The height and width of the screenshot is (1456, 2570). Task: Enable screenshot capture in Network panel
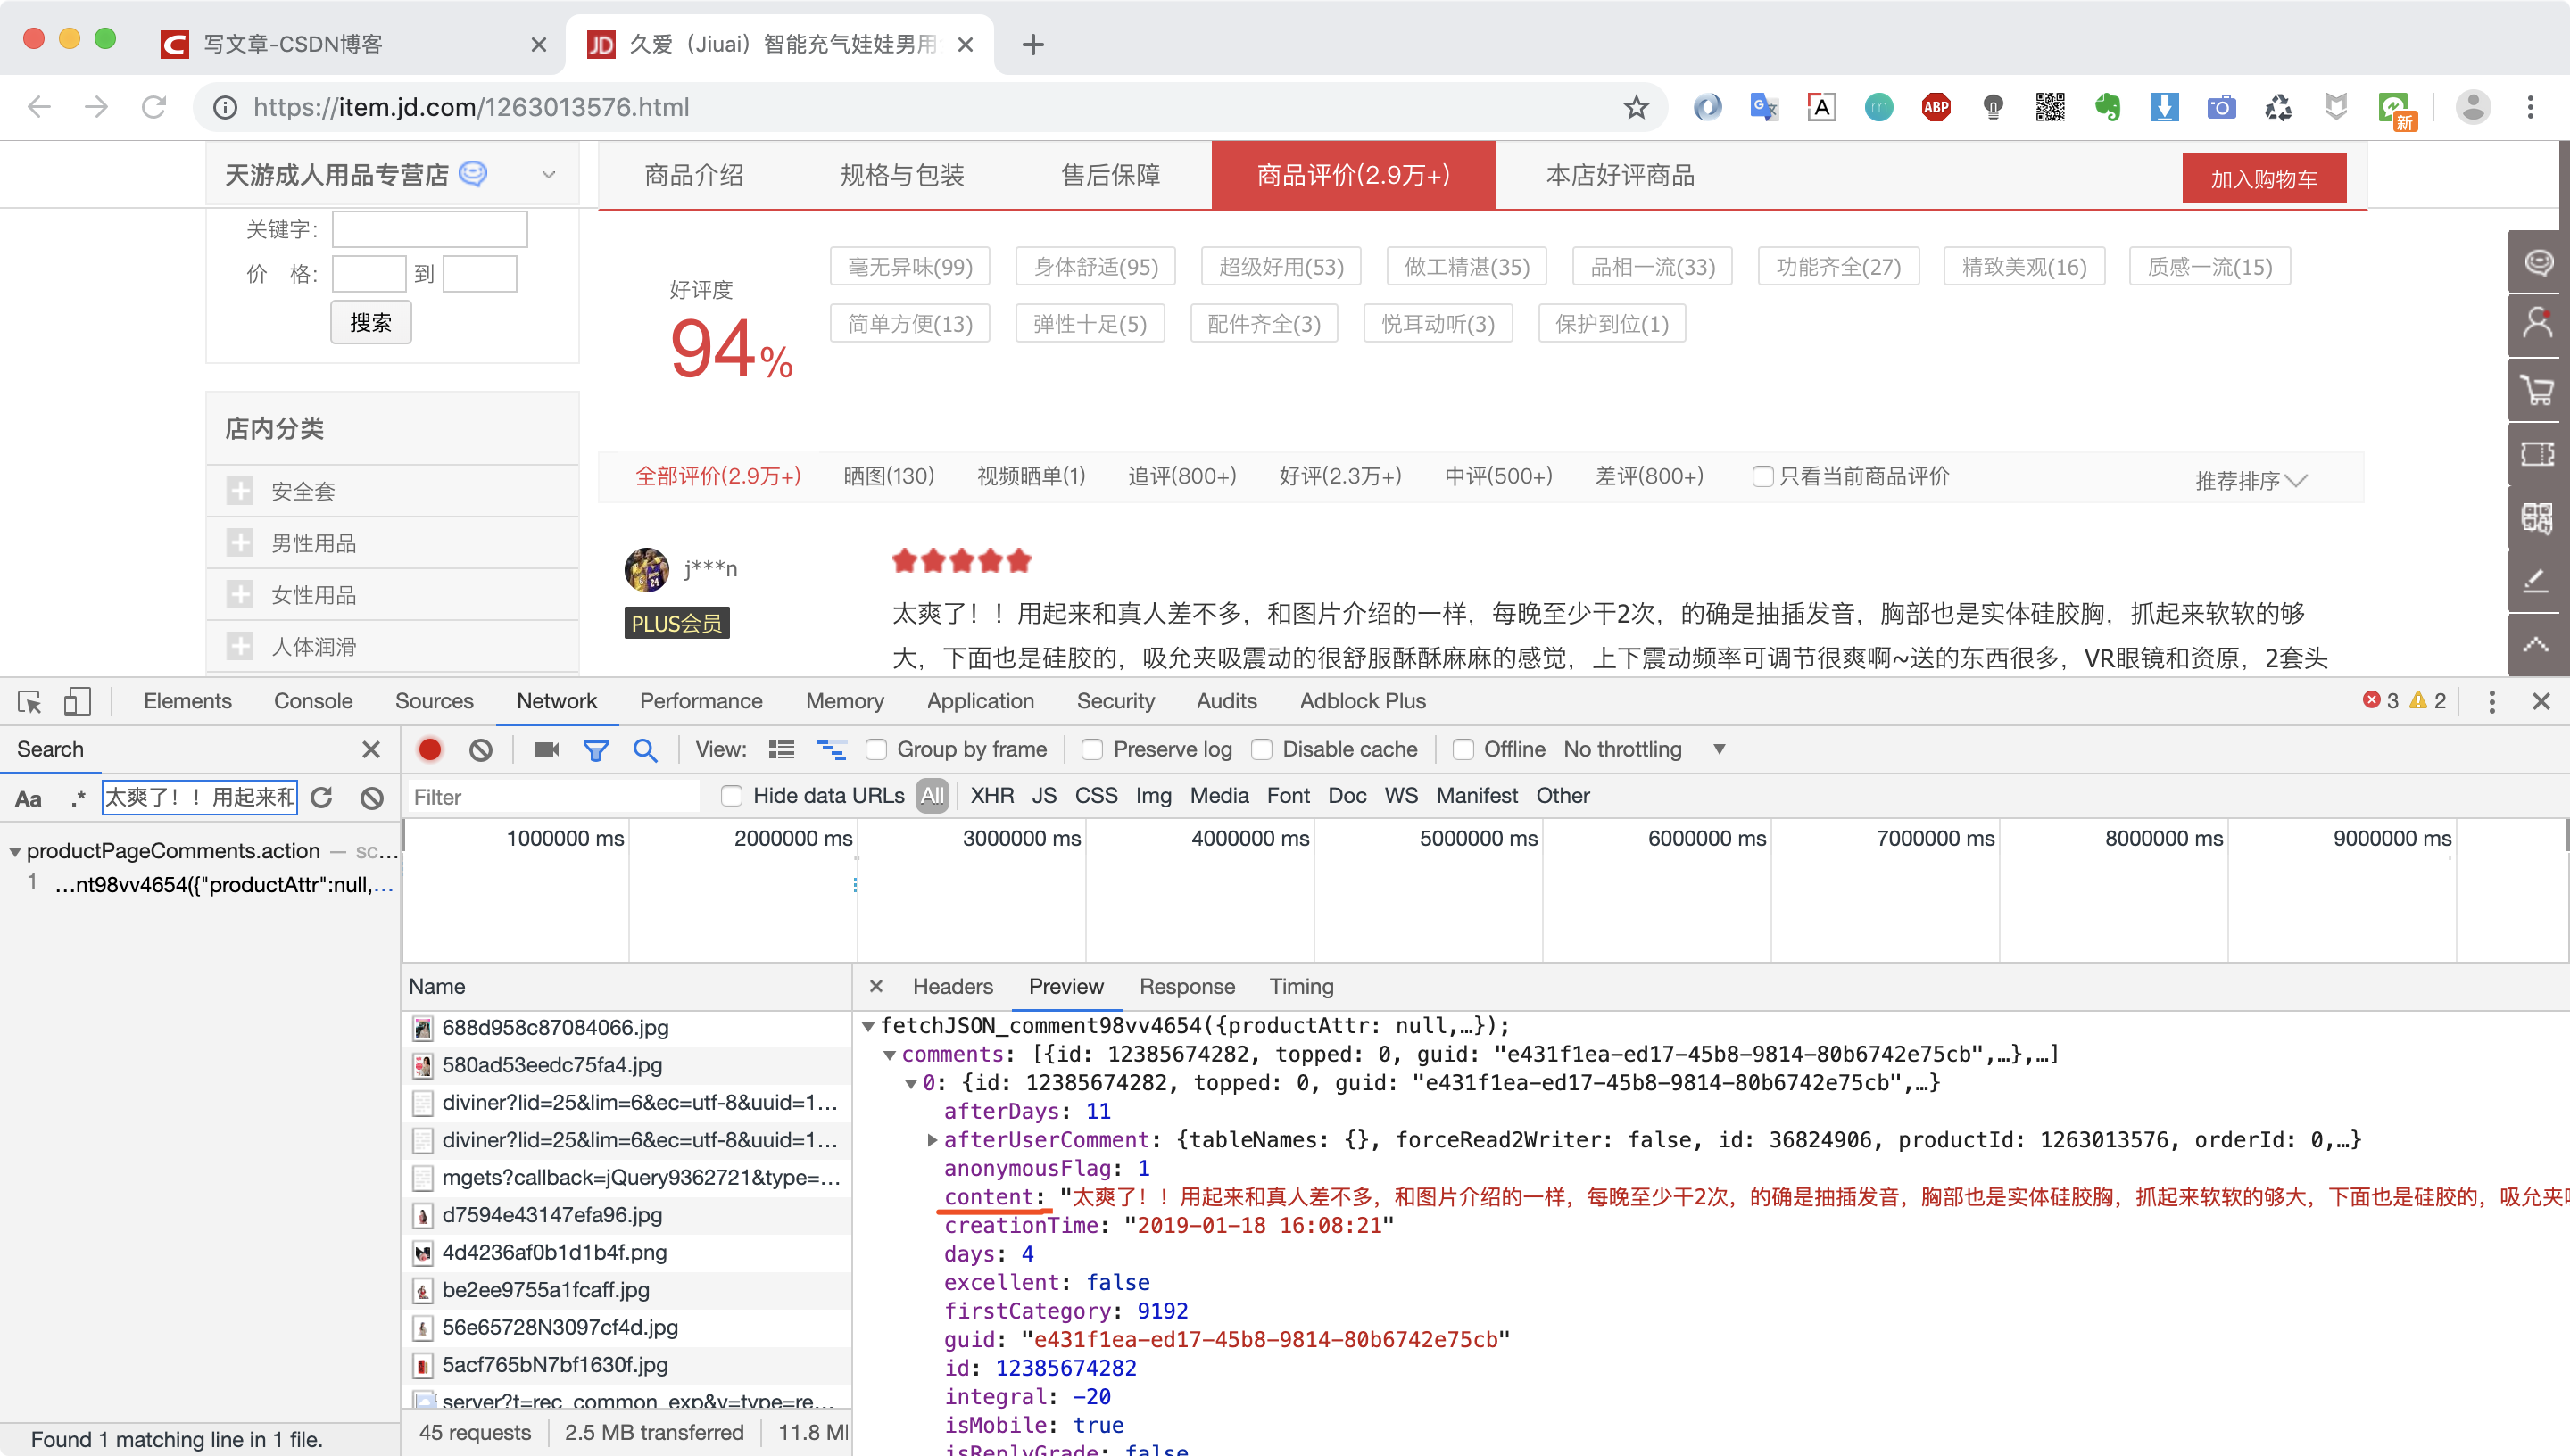pyautogui.click(x=545, y=749)
